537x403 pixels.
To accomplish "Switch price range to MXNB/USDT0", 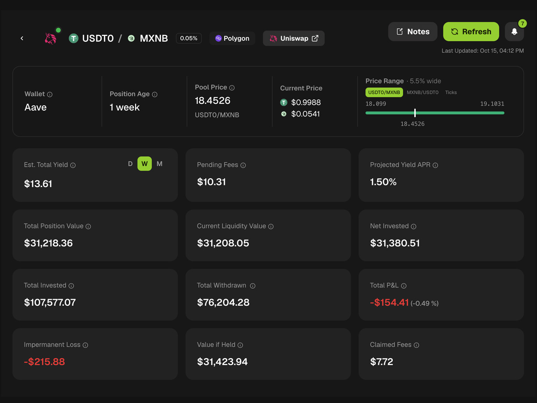I will point(422,92).
